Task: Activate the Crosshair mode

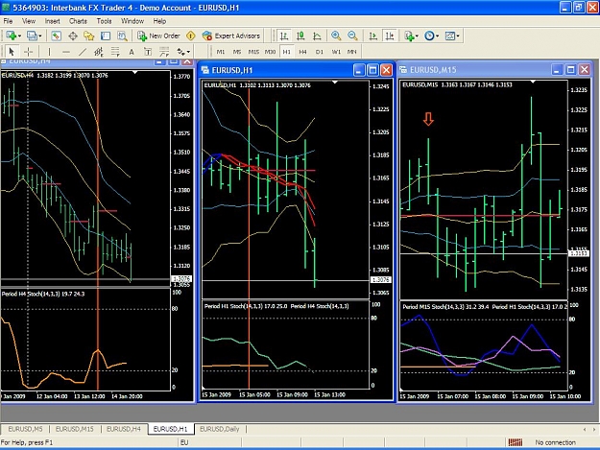Action: pos(28,52)
